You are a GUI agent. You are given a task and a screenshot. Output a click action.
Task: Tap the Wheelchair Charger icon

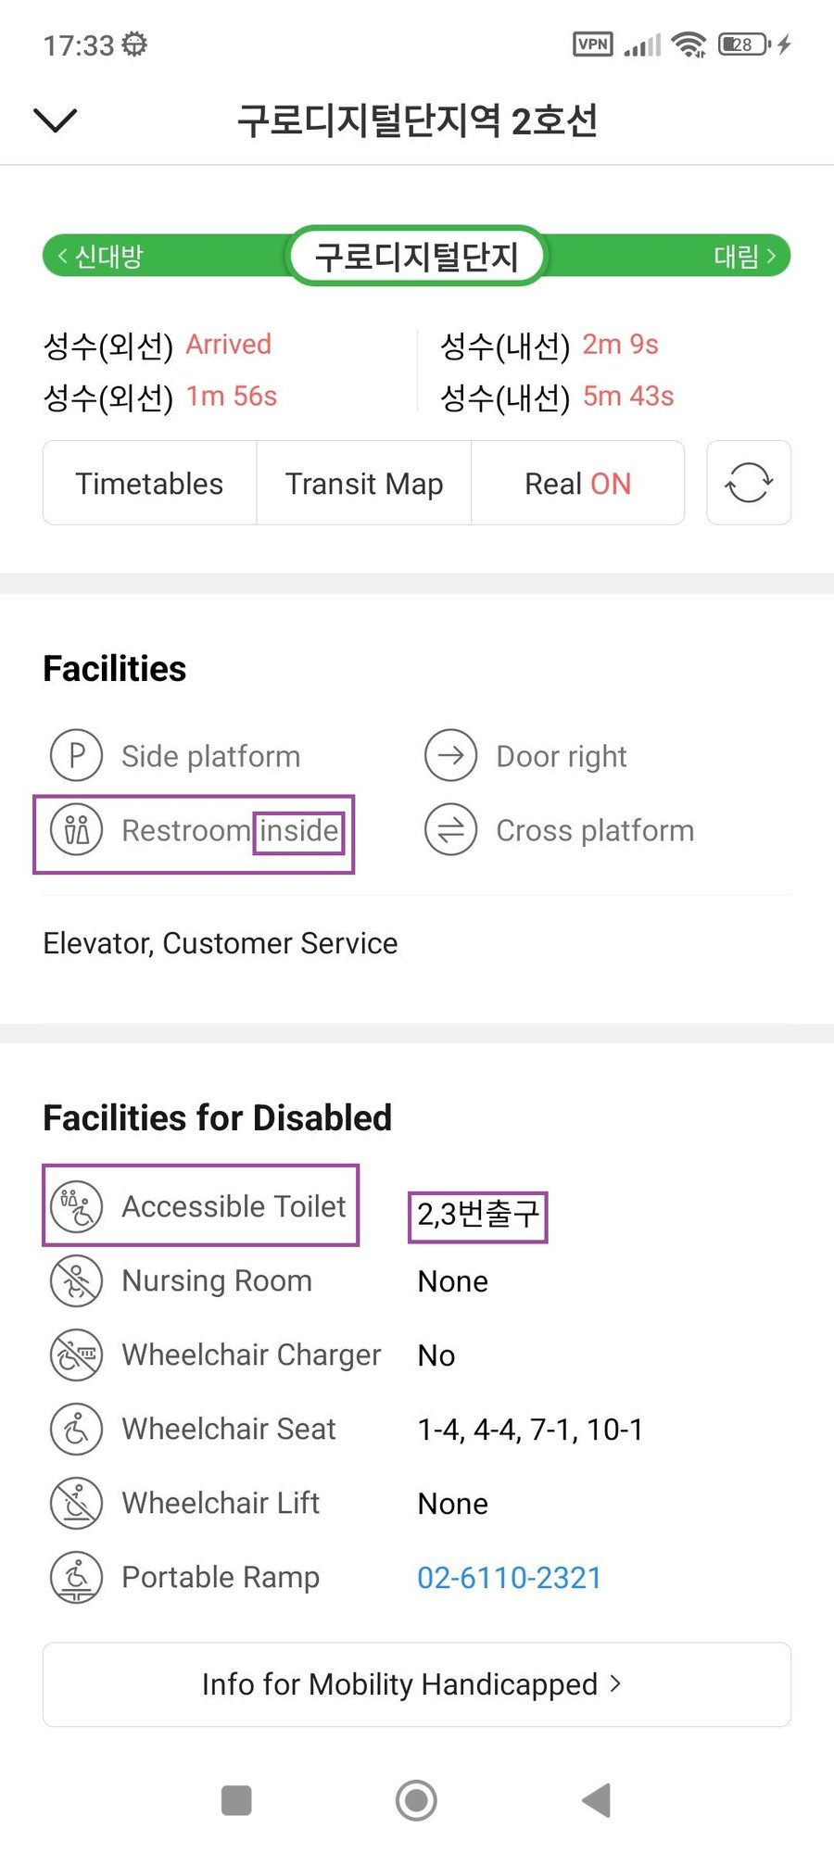[x=76, y=1355]
